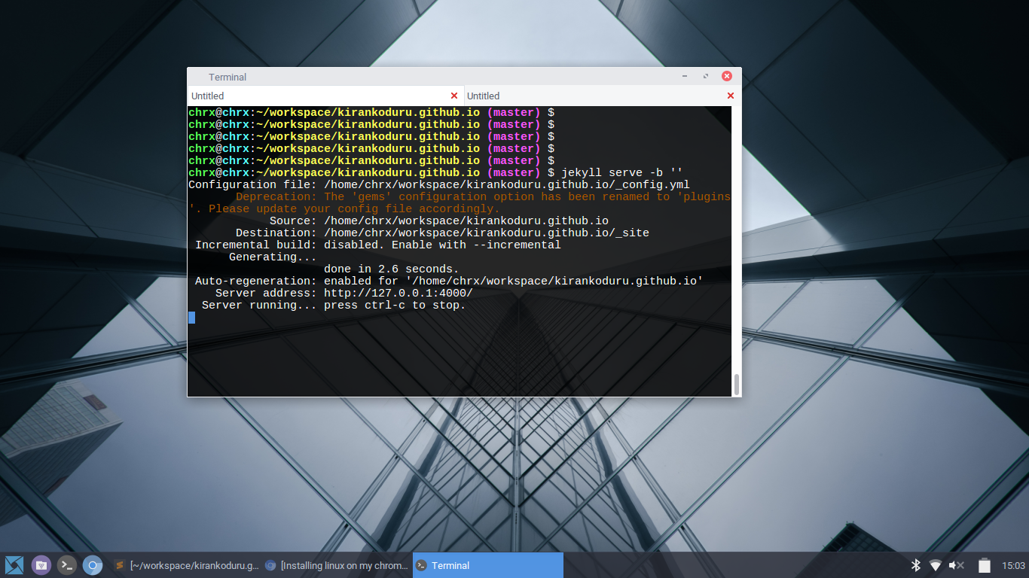Launch the Chromium browser quick-launch icon

93,565
